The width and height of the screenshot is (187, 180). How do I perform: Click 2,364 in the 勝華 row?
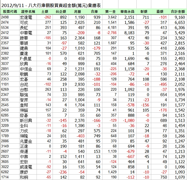80,38
